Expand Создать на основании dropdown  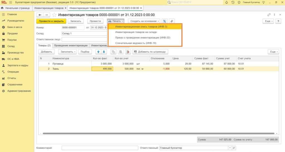[144, 21]
